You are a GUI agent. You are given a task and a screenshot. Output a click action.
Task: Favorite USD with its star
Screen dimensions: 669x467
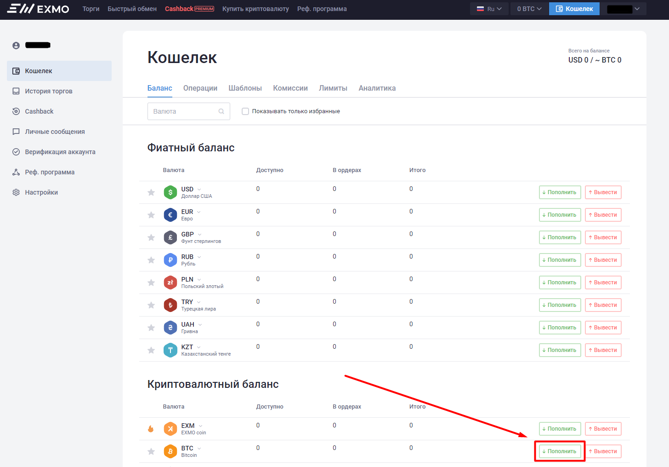coord(151,192)
